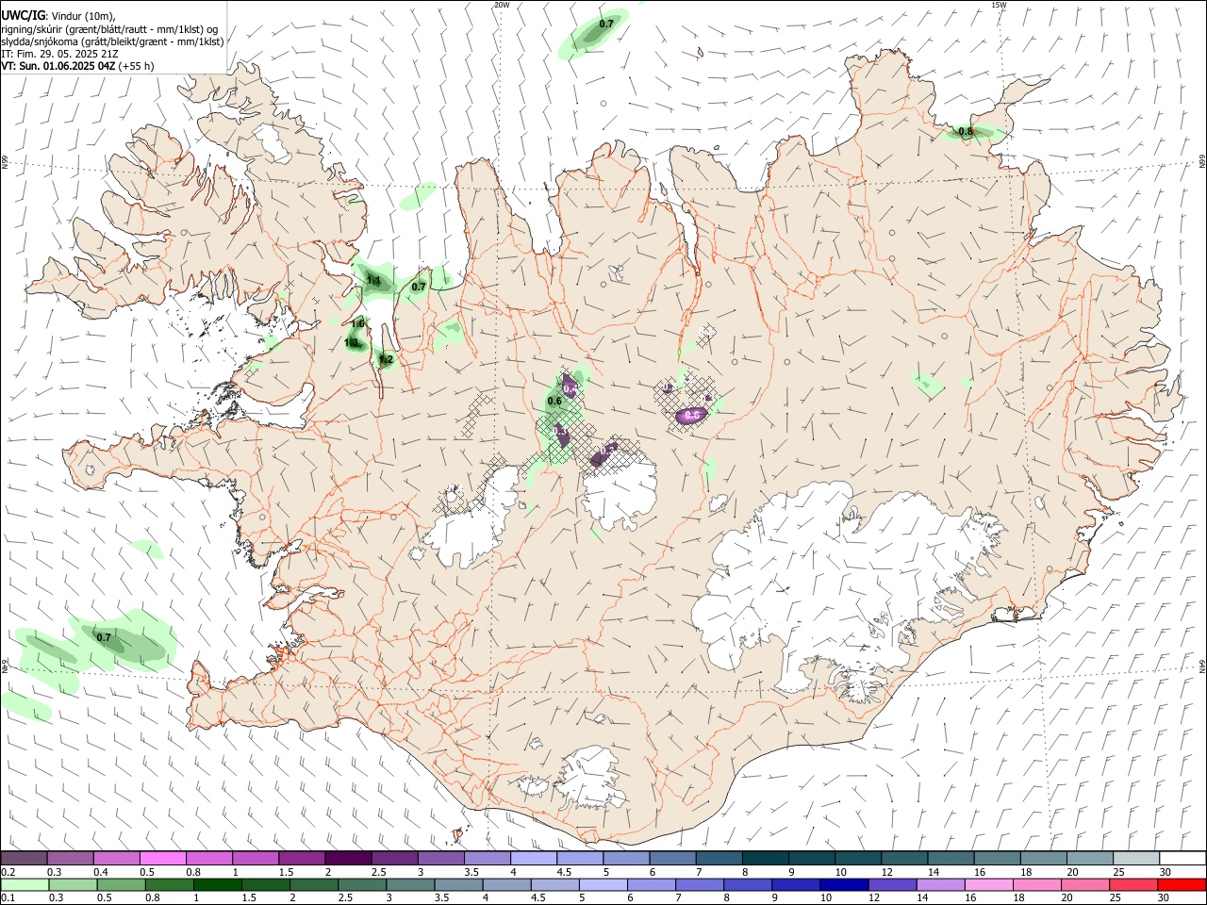Click the 0.6 value in central green rain area
The height and width of the screenshot is (905, 1207).
[x=554, y=402]
